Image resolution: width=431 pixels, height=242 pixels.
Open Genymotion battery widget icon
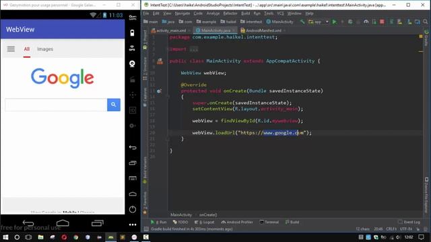coord(132,33)
